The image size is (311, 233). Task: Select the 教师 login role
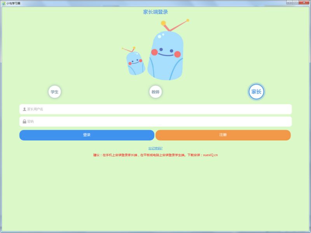click(155, 92)
